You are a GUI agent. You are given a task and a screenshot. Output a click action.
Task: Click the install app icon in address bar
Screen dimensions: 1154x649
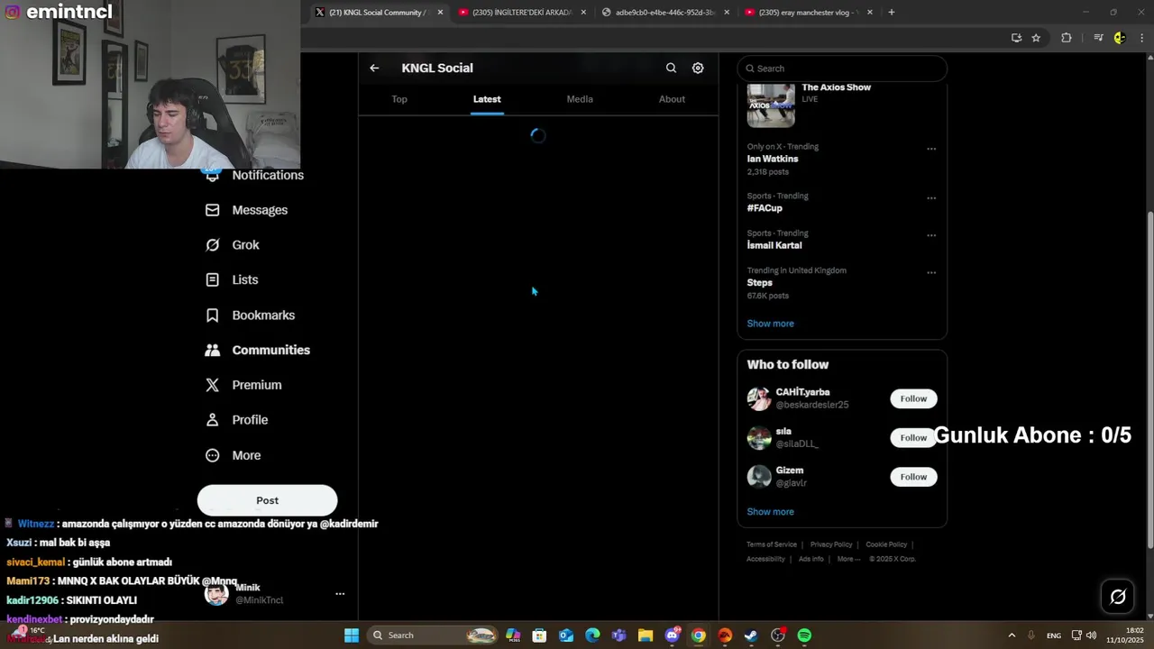tap(1016, 38)
